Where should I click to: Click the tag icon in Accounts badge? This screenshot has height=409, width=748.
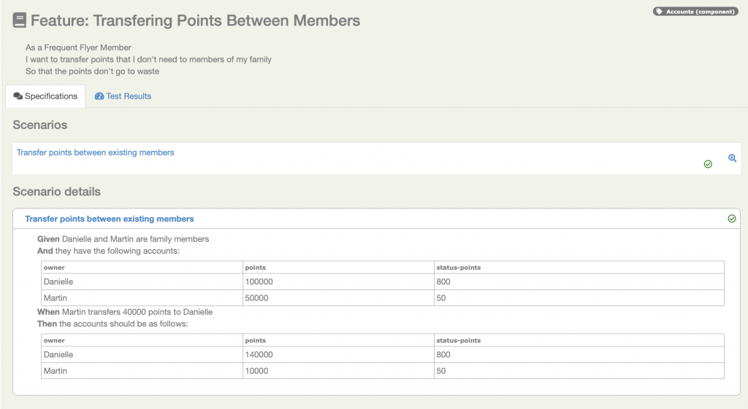(x=660, y=12)
